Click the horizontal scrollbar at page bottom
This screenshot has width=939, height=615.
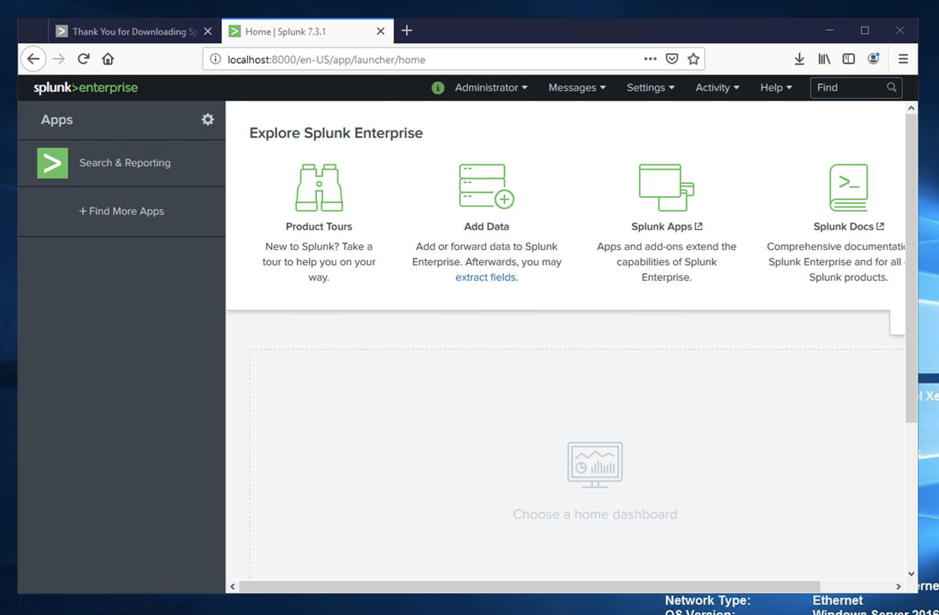[529, 587]
